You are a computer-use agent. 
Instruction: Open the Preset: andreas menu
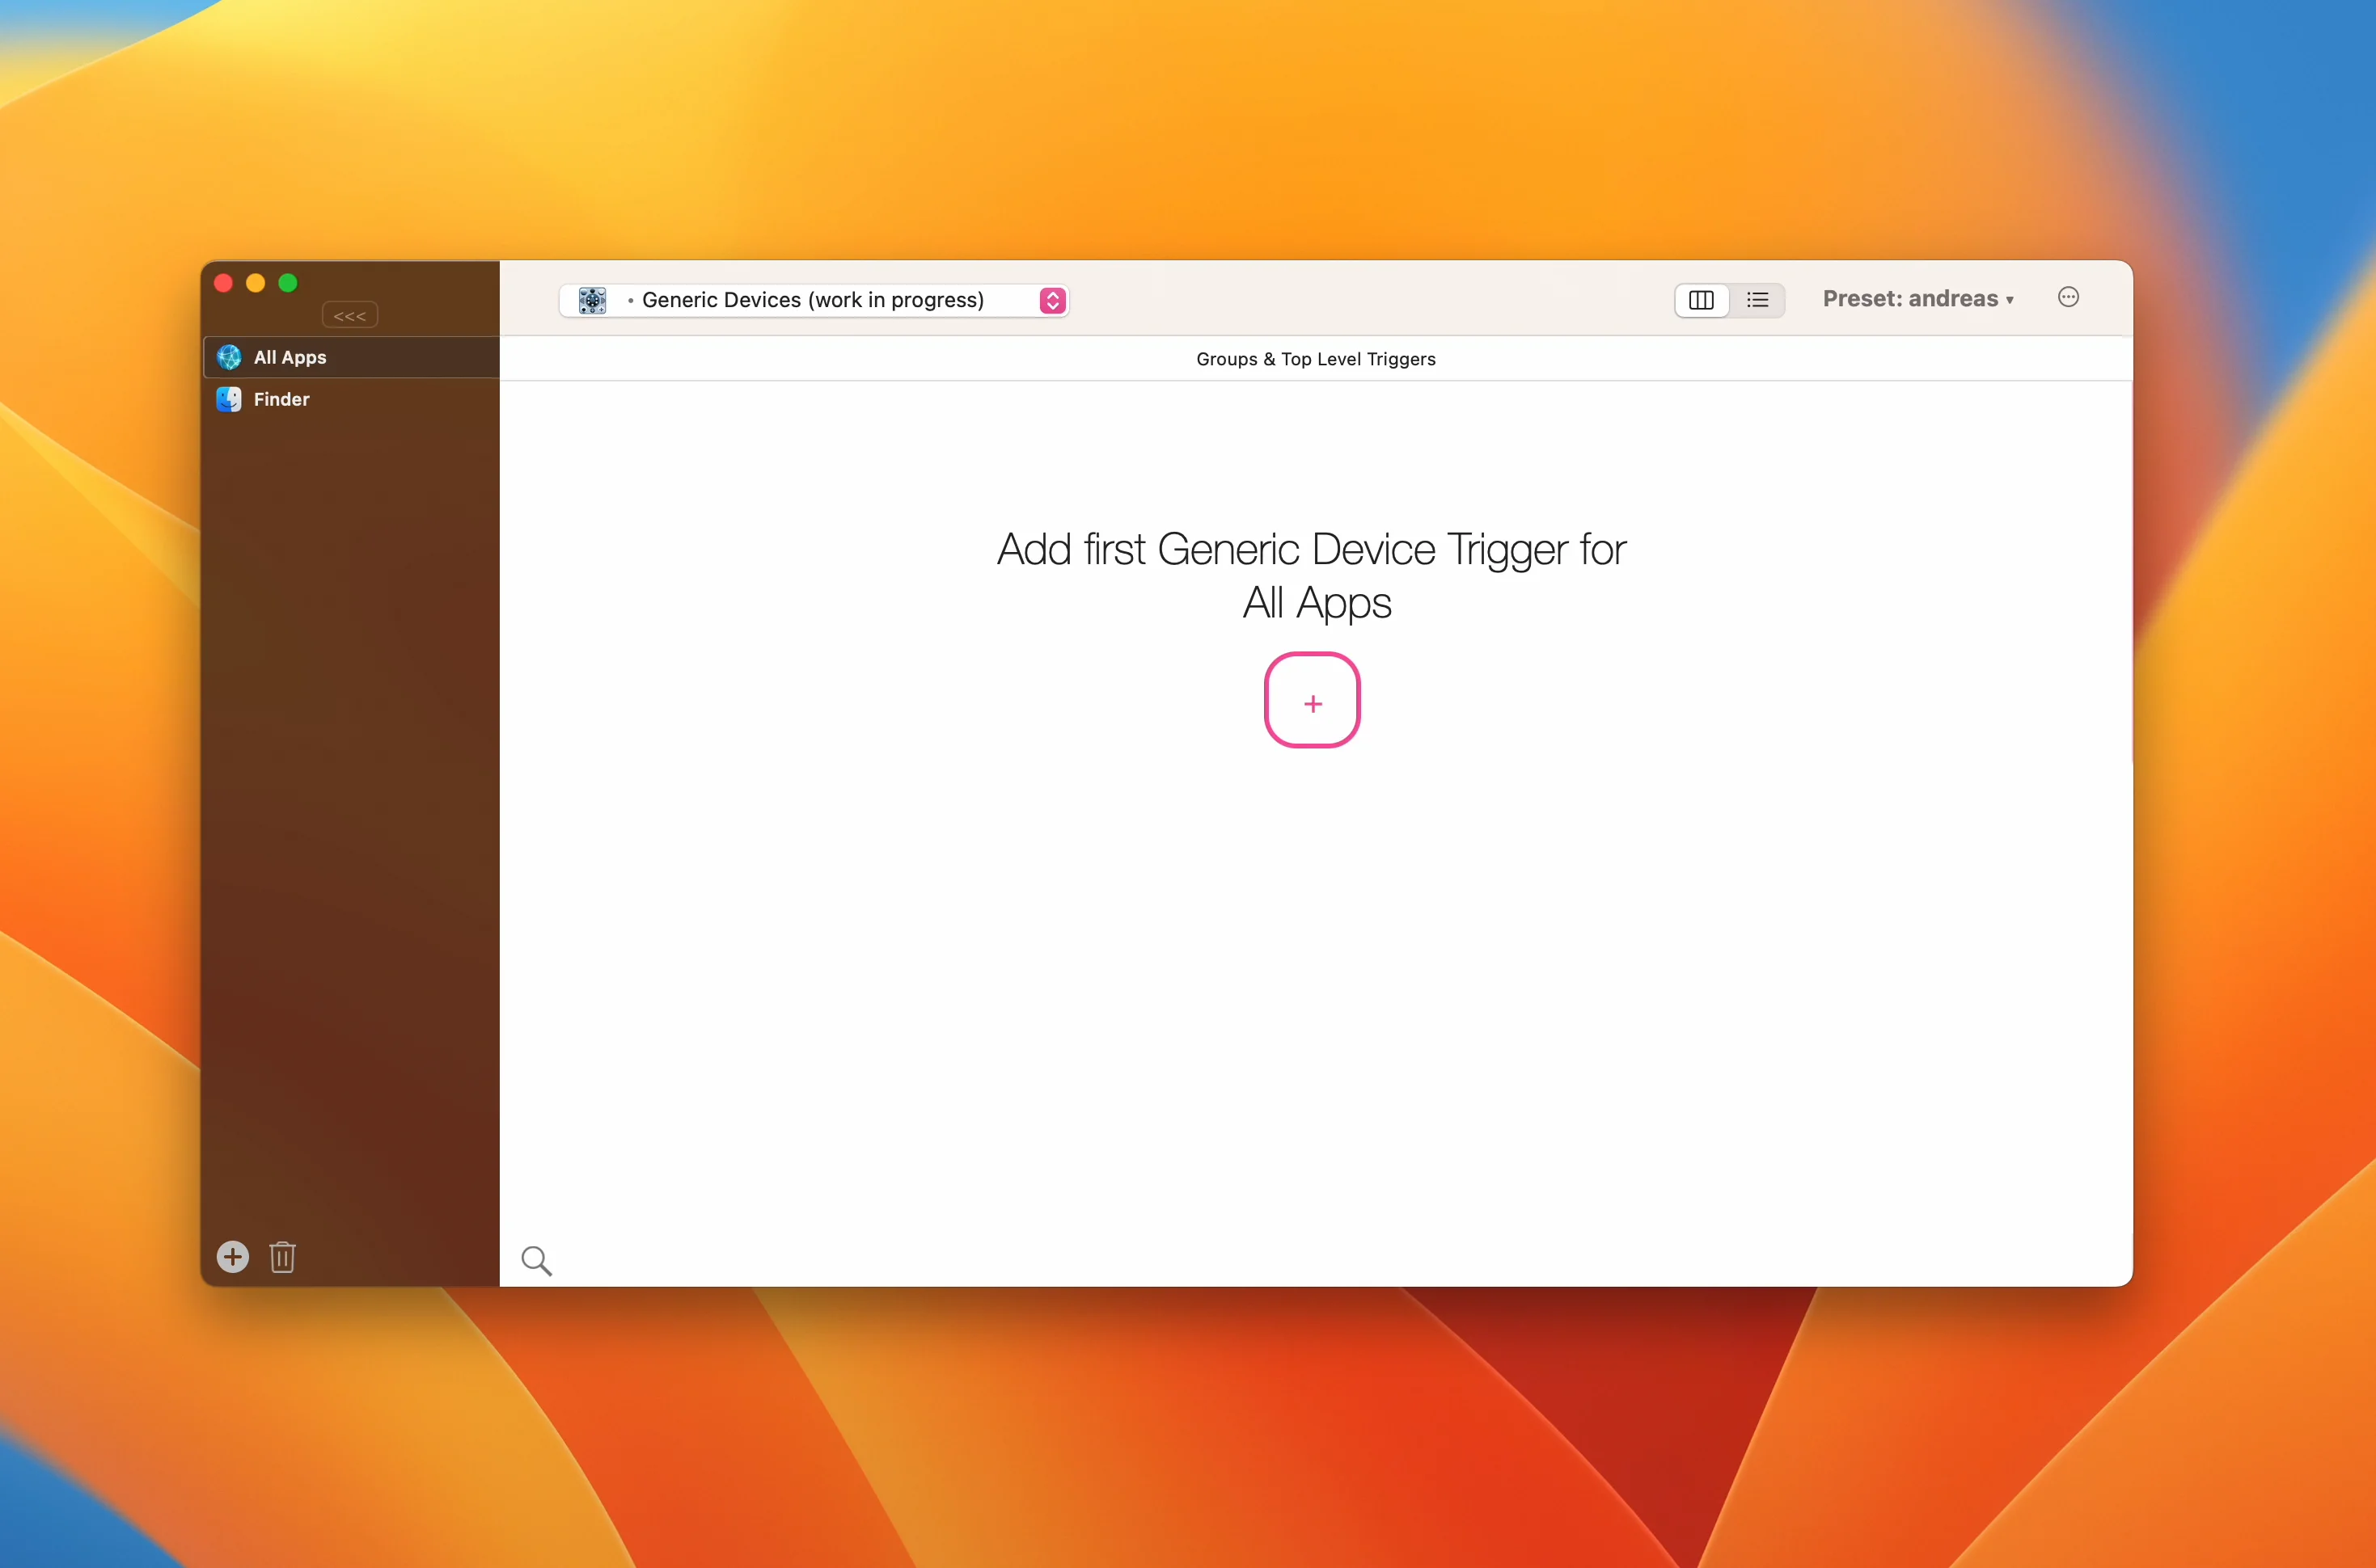[x=1917, y=299]
